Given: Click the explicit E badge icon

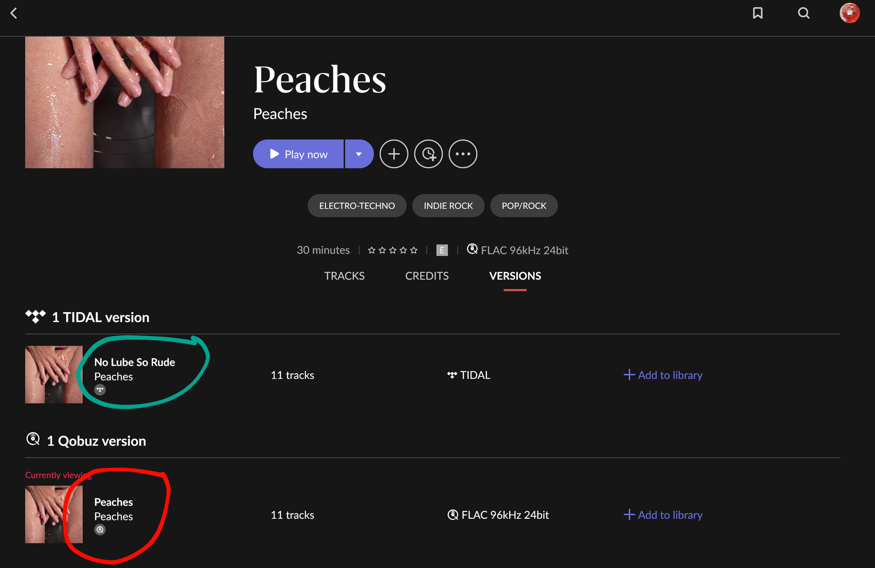Looking at the screenshot, I should click(x=442, y=250).
